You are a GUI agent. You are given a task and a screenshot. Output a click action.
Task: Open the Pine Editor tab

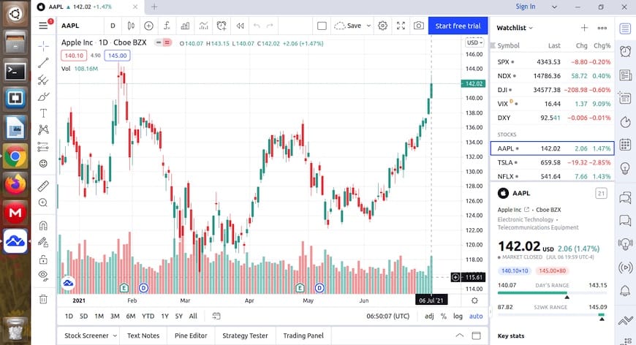tap(191, 335)
